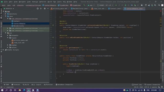Click the override gutter icon beside onBindViewHolder
Screen dimensions: 164x92
53,38
